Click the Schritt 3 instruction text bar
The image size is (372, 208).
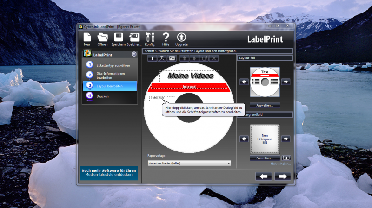coord(218,51)
